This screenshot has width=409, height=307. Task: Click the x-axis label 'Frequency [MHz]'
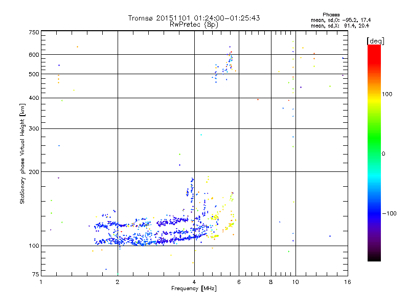[x=194, y=289]
